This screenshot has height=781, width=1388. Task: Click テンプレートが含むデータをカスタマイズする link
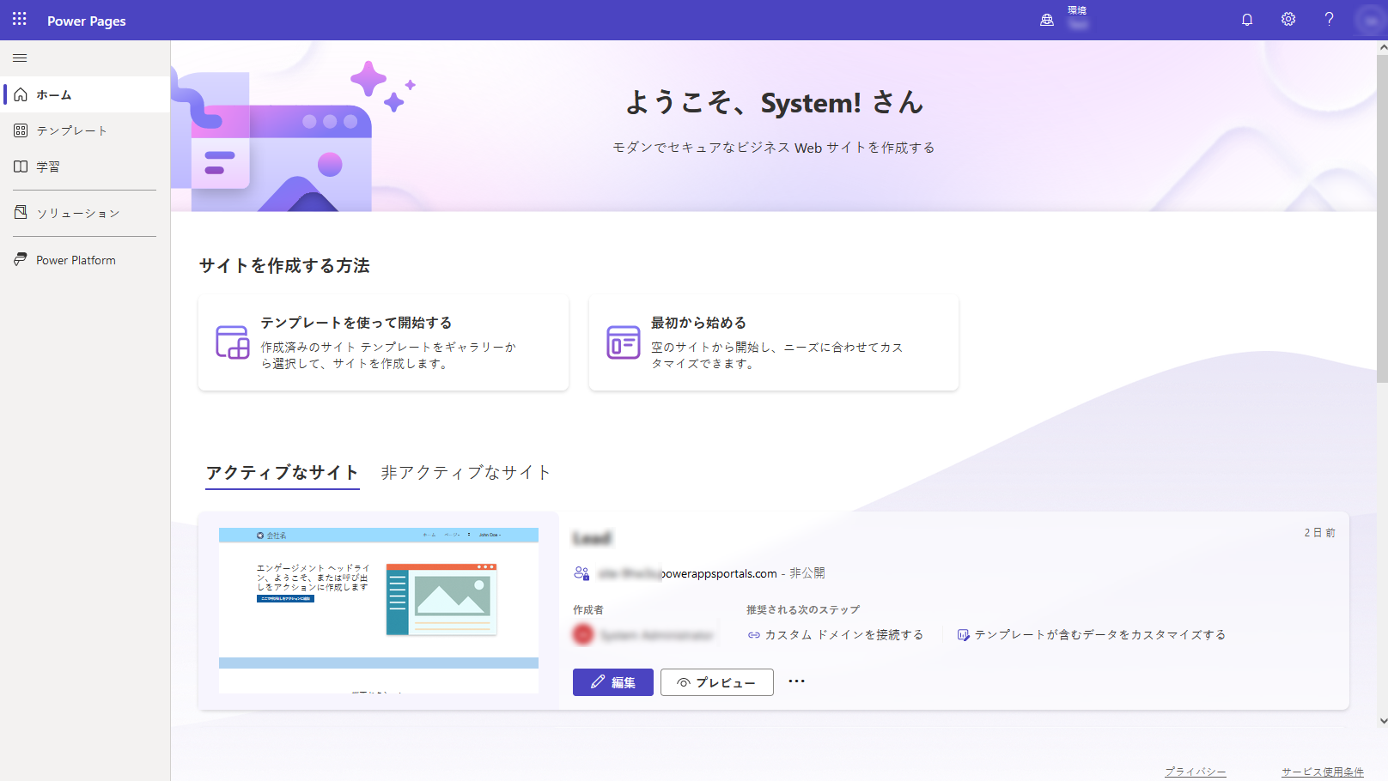tap(1092, 635)
